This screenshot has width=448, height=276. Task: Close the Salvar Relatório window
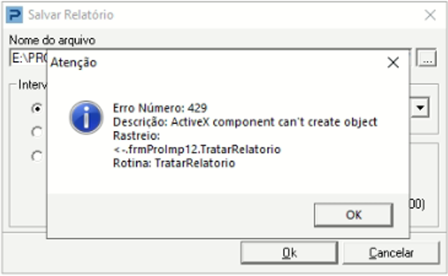(430, 15)
